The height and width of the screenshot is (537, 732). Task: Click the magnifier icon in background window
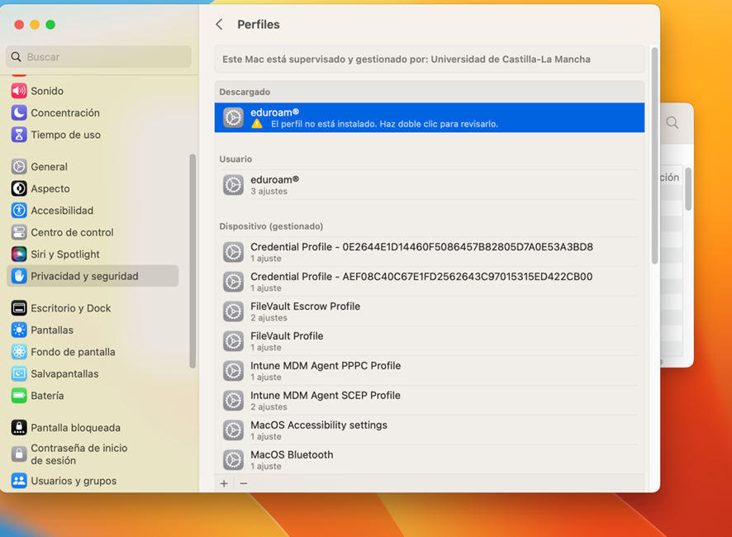pyautogui.click(x=673, y=123)
